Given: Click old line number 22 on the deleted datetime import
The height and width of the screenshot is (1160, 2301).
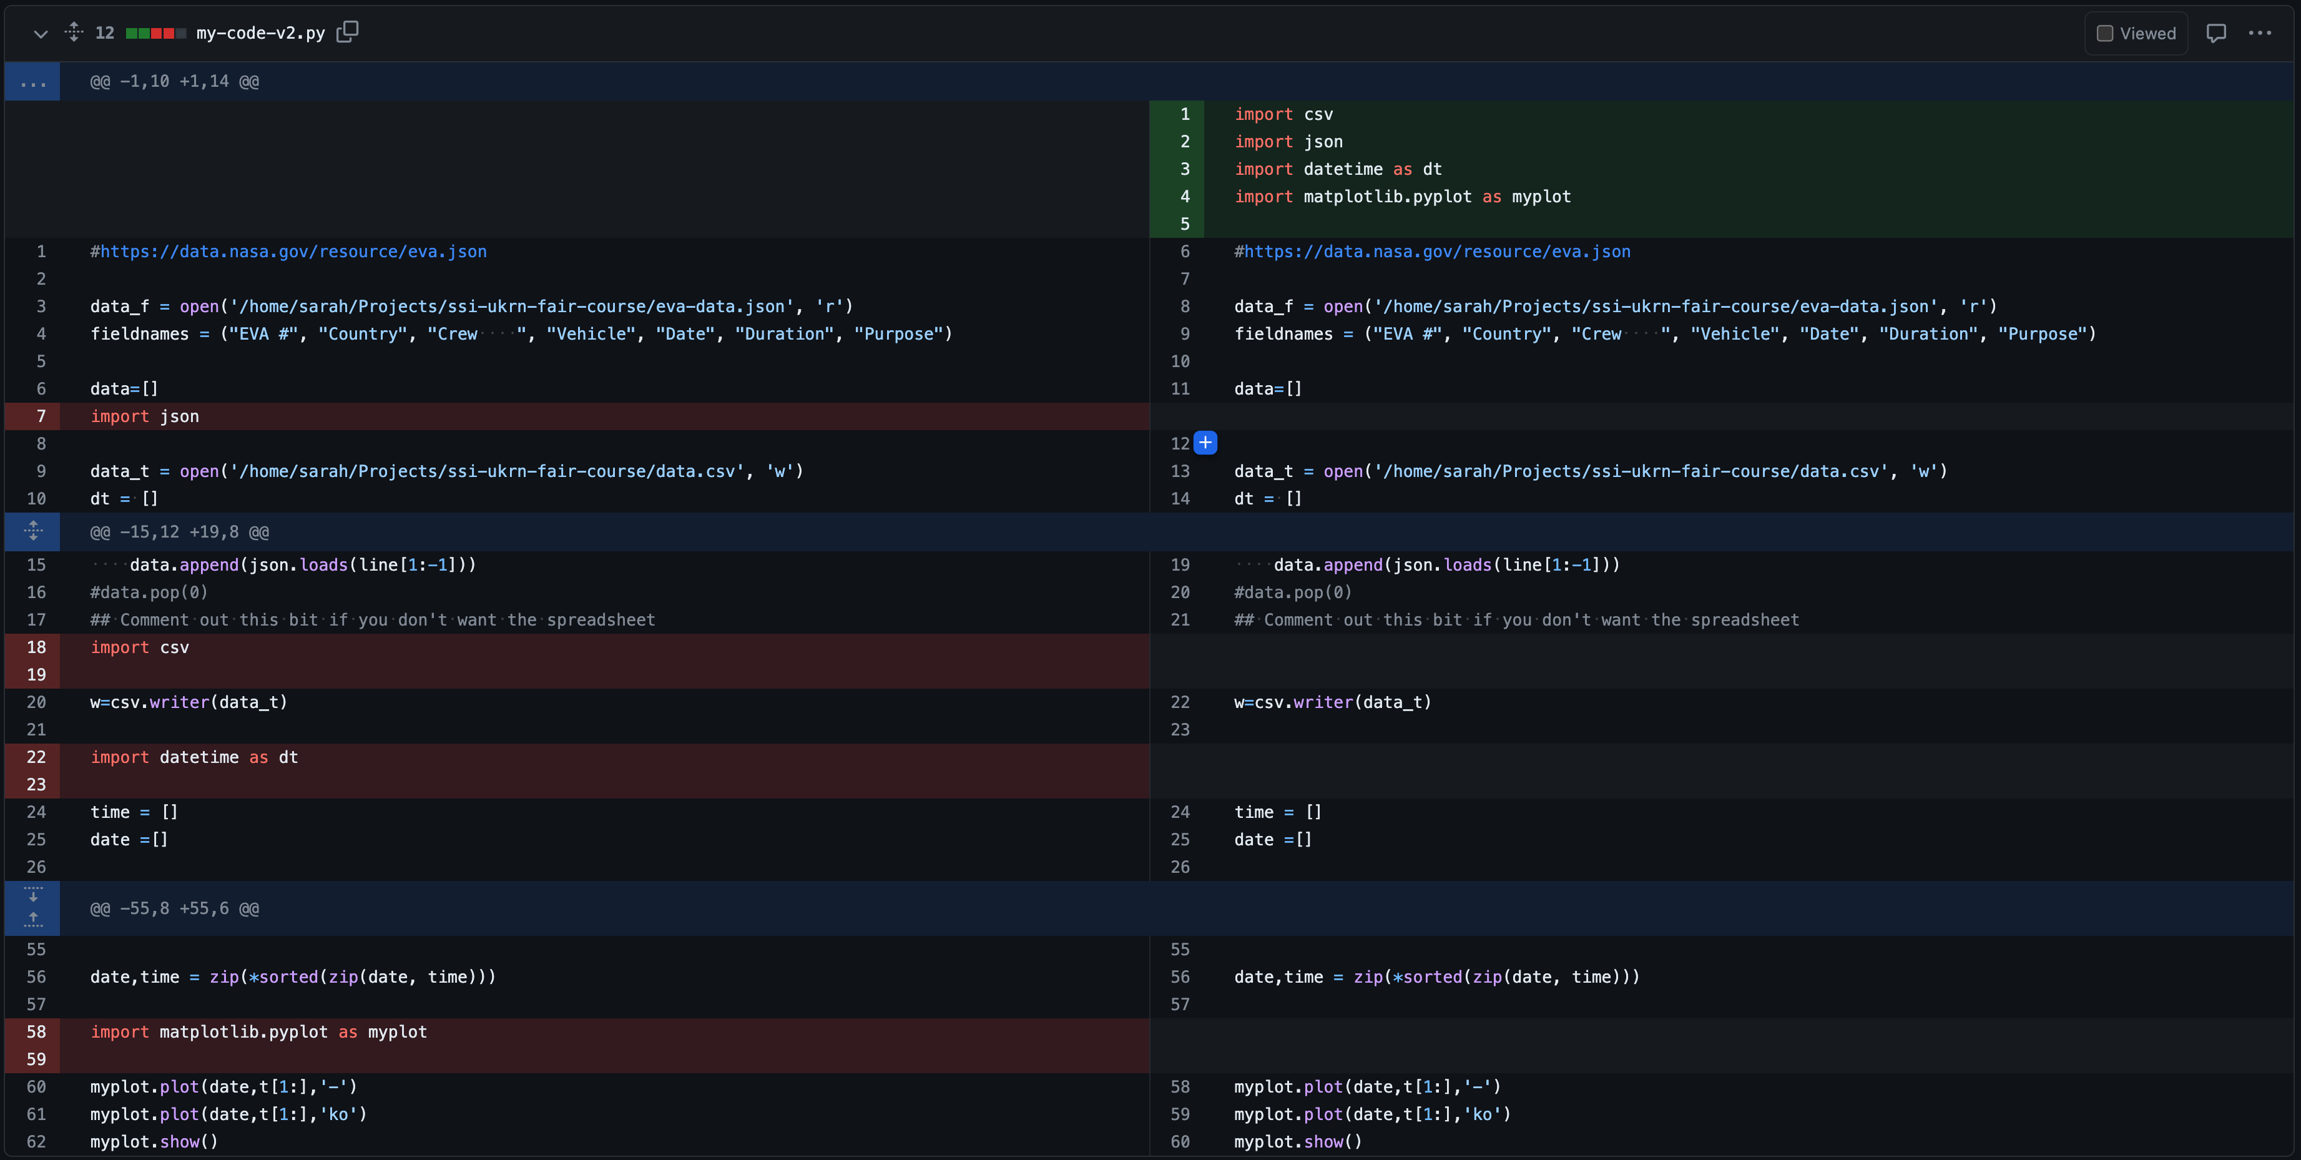Looking at the screenshot, I should coord(37,757).
